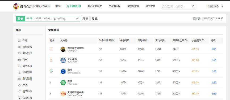Viewport: 230px width, 100px height.
Task: Choose date 07-05
Action: (x=38, y=19)
